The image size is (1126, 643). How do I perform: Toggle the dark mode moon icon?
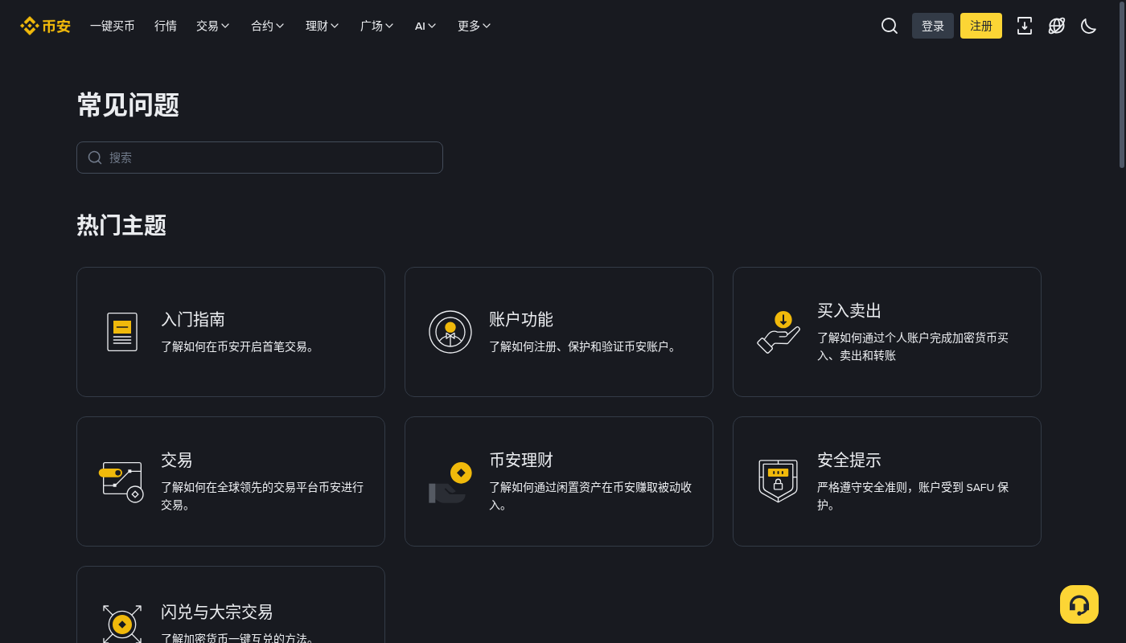pyautogui.click(x=1089, y=26)
